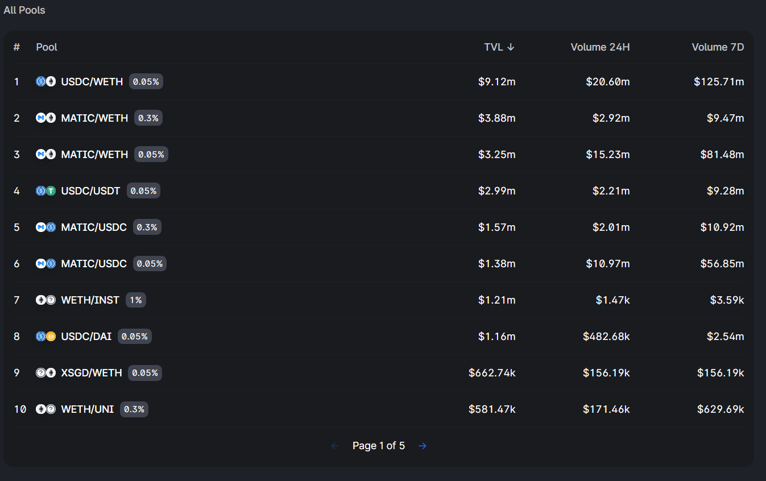This screenshot has width=766, height=481.
Task: Open the WETH/UNI pool
Action: pos(379,409)
